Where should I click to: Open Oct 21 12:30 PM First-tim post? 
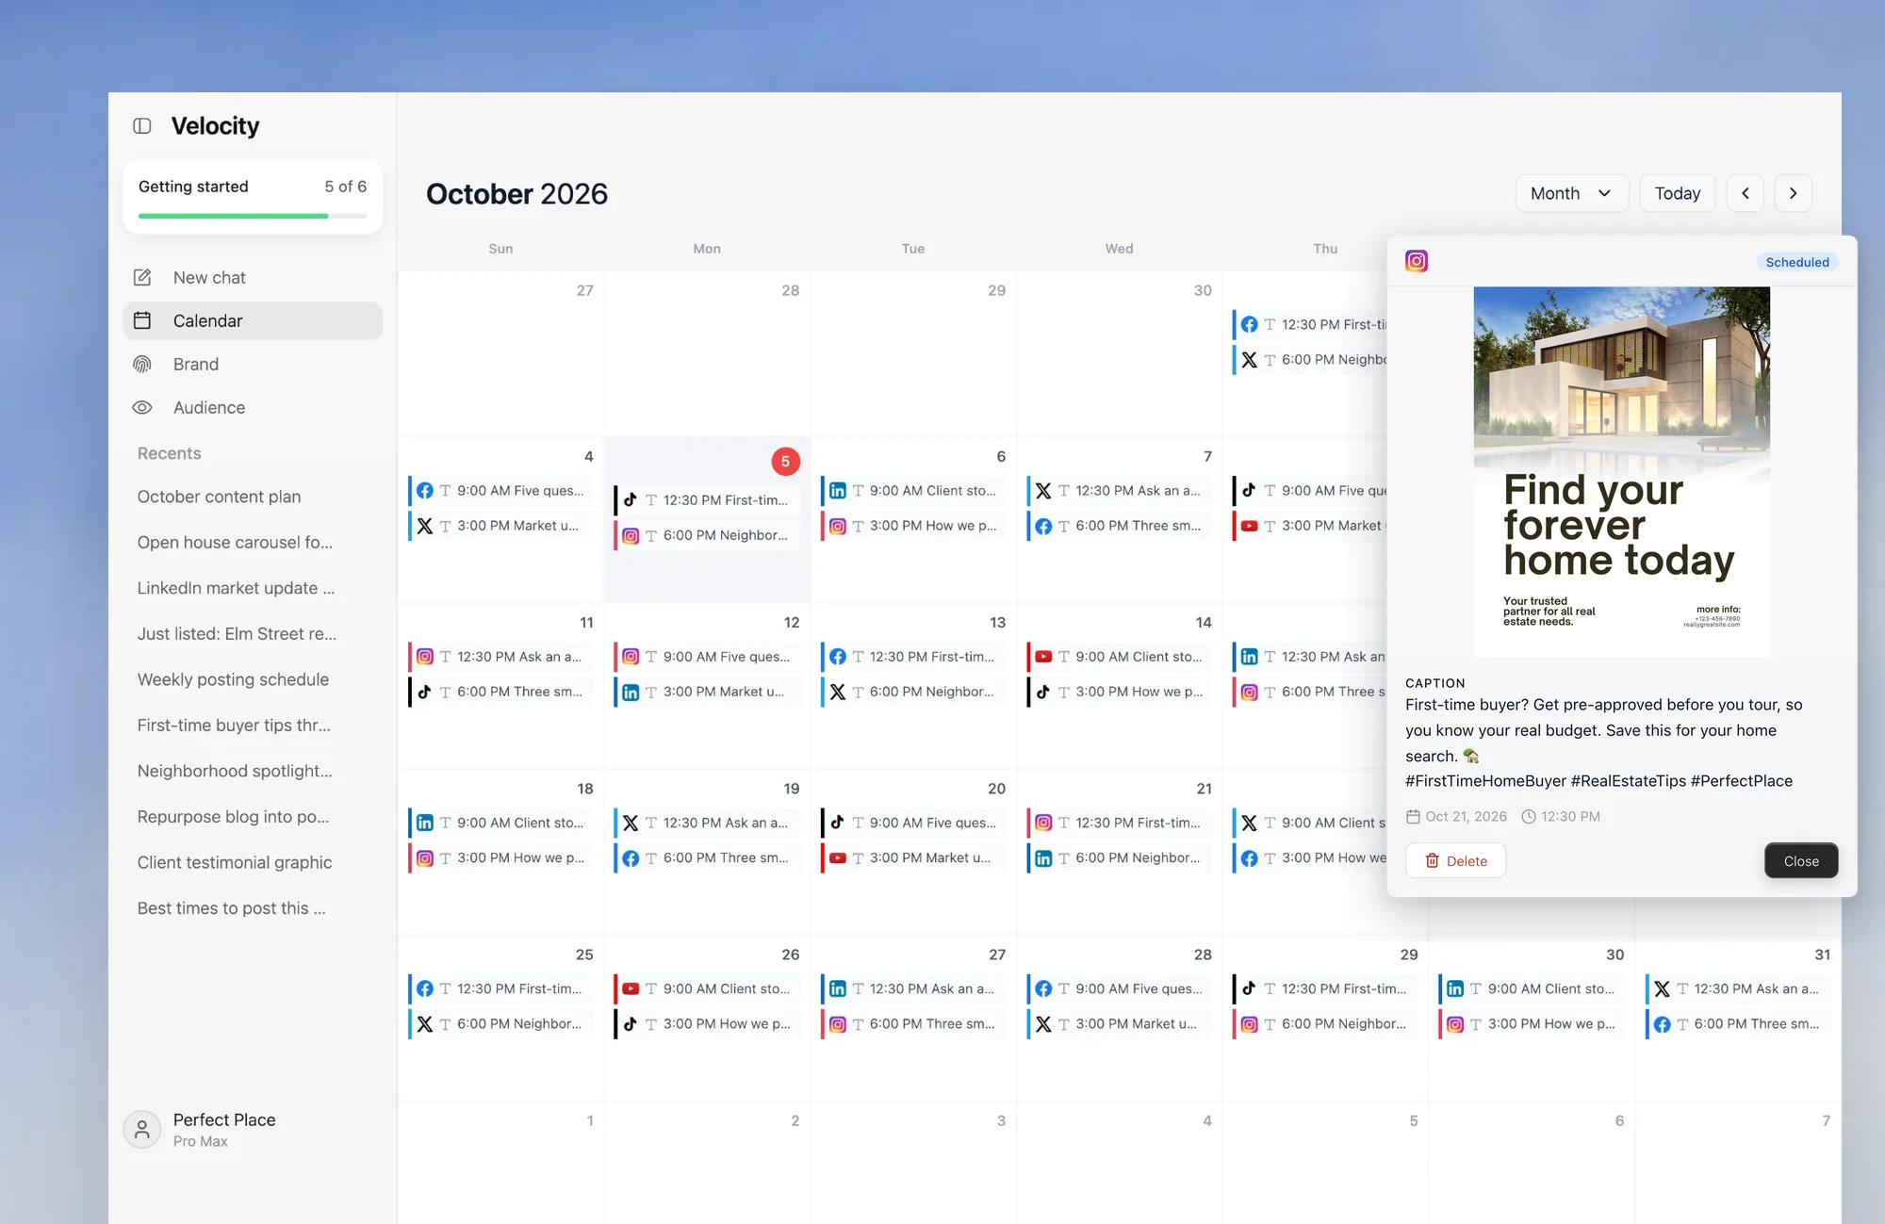click(1119, 823)
